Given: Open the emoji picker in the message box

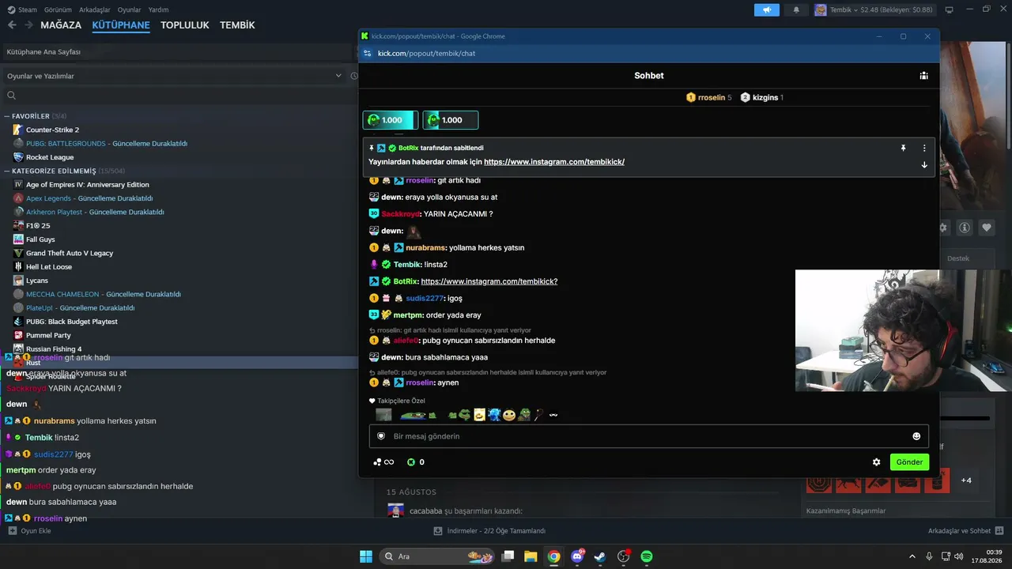Looking at the screenshot, I should point(916,436).
